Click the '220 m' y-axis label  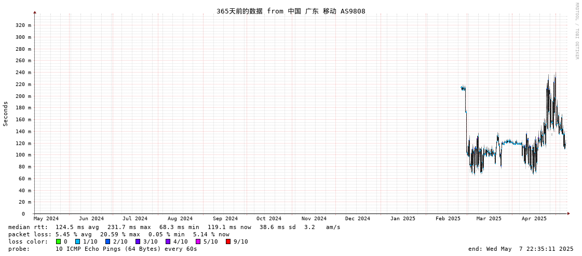[x=23, y=84]
